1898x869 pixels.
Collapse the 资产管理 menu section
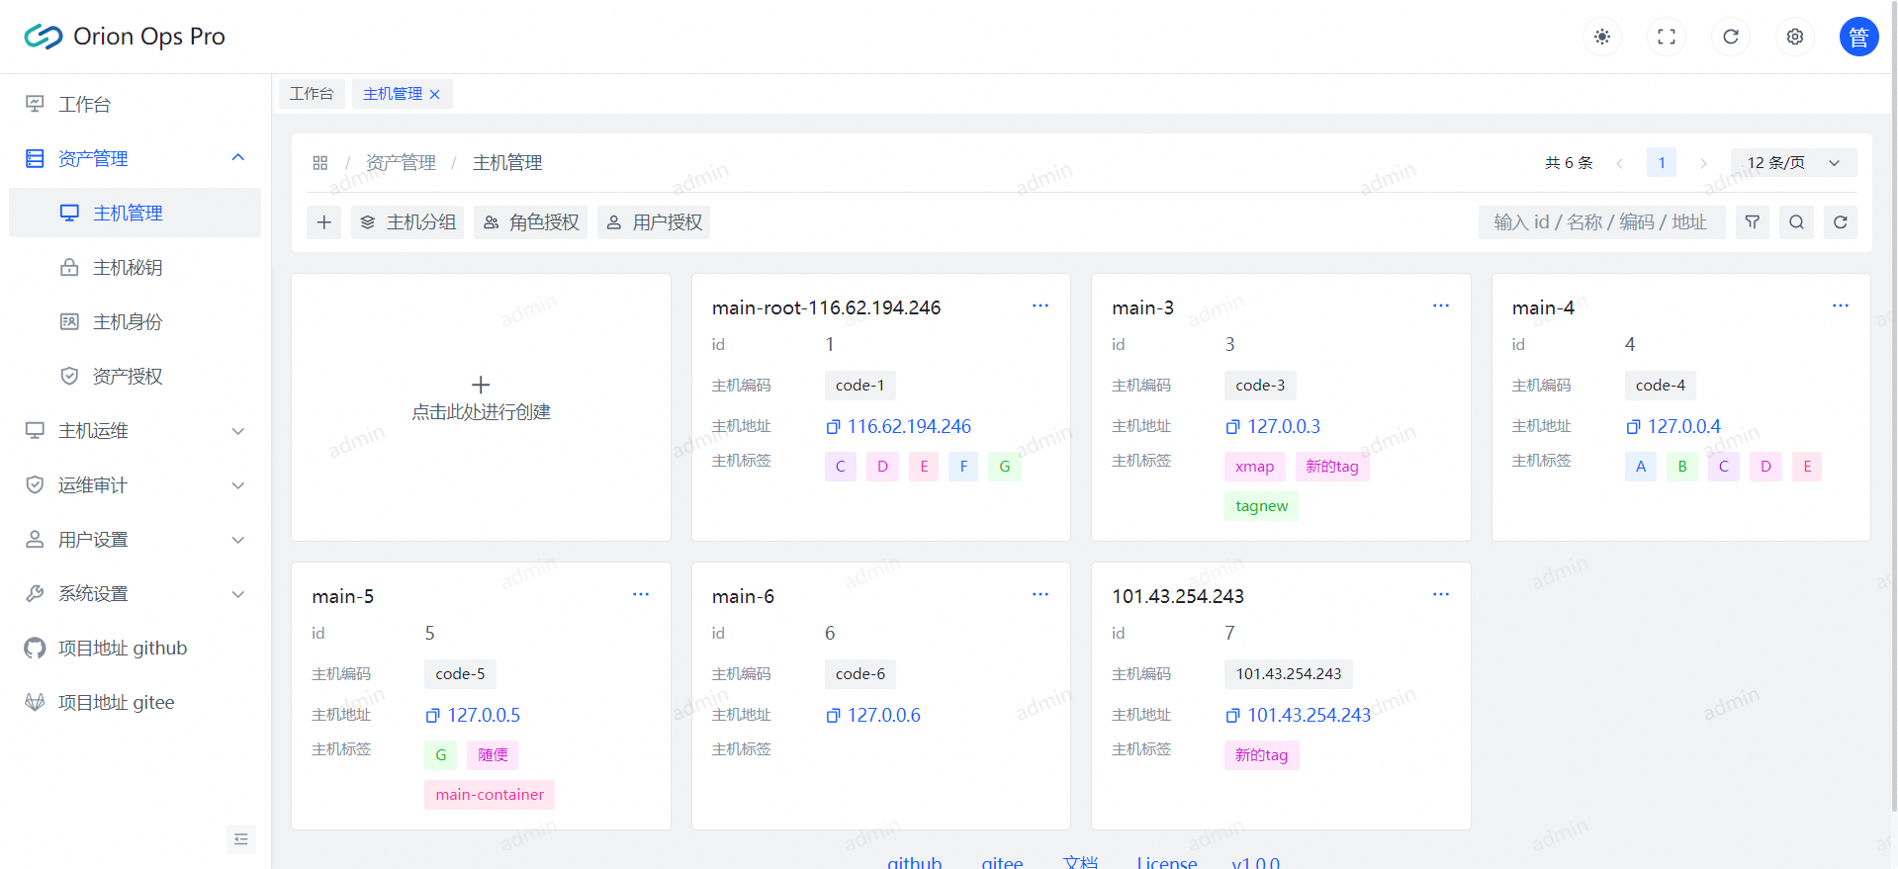point(237,158)
